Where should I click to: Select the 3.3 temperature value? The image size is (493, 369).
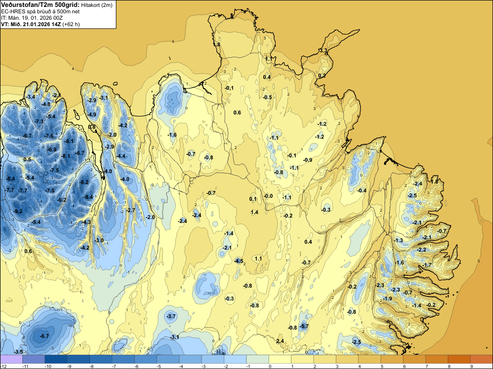pyautogui.click(x=323, y=51)
